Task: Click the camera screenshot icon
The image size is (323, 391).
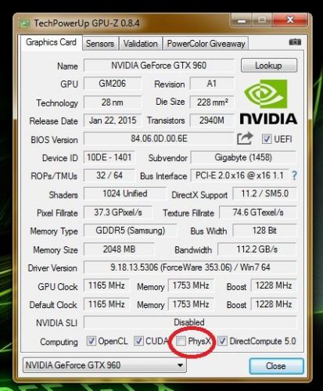Action: pos(295,41)
